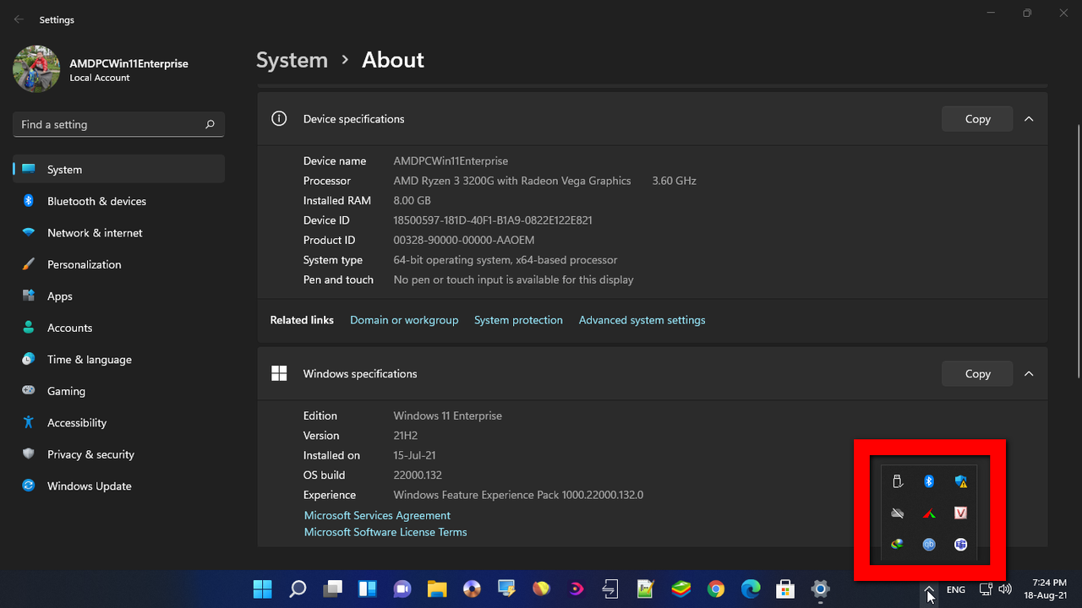
Task: Open Accounts settings page
Action: (x=119, y=328)
